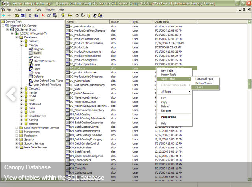Screen dimensions: 252x187
Task: Expand the Northwind database node
Action: [21, 104]
